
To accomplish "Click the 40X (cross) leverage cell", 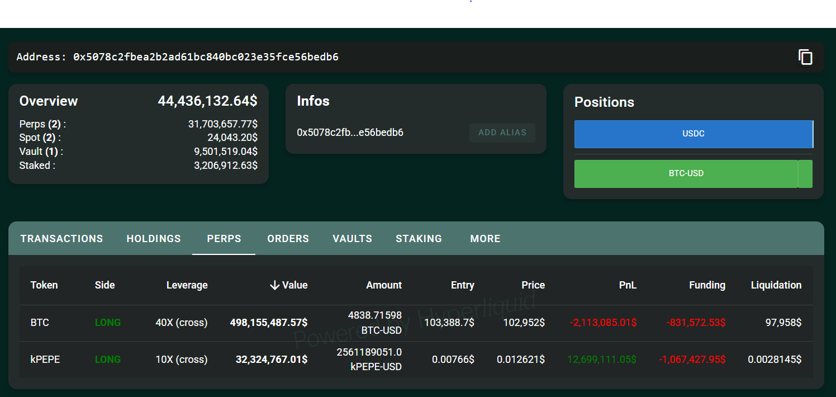I will pos(182,323).
